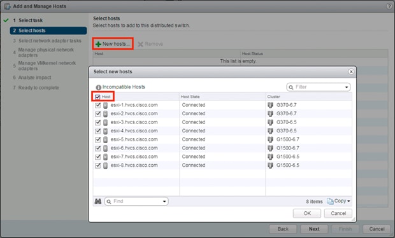The width and height of the screenshot is (395, 238).
Task: Click cluster icon in esxi-1 row
Action: tap(270, 105)
